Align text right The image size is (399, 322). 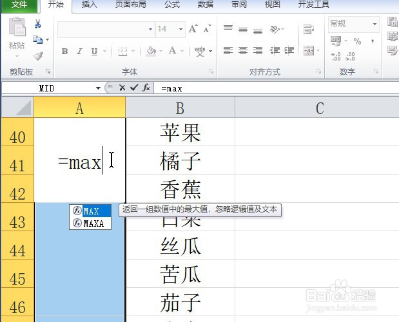(x=258, y=50)
